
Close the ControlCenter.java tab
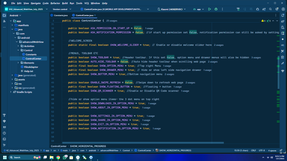pos(95,15)
